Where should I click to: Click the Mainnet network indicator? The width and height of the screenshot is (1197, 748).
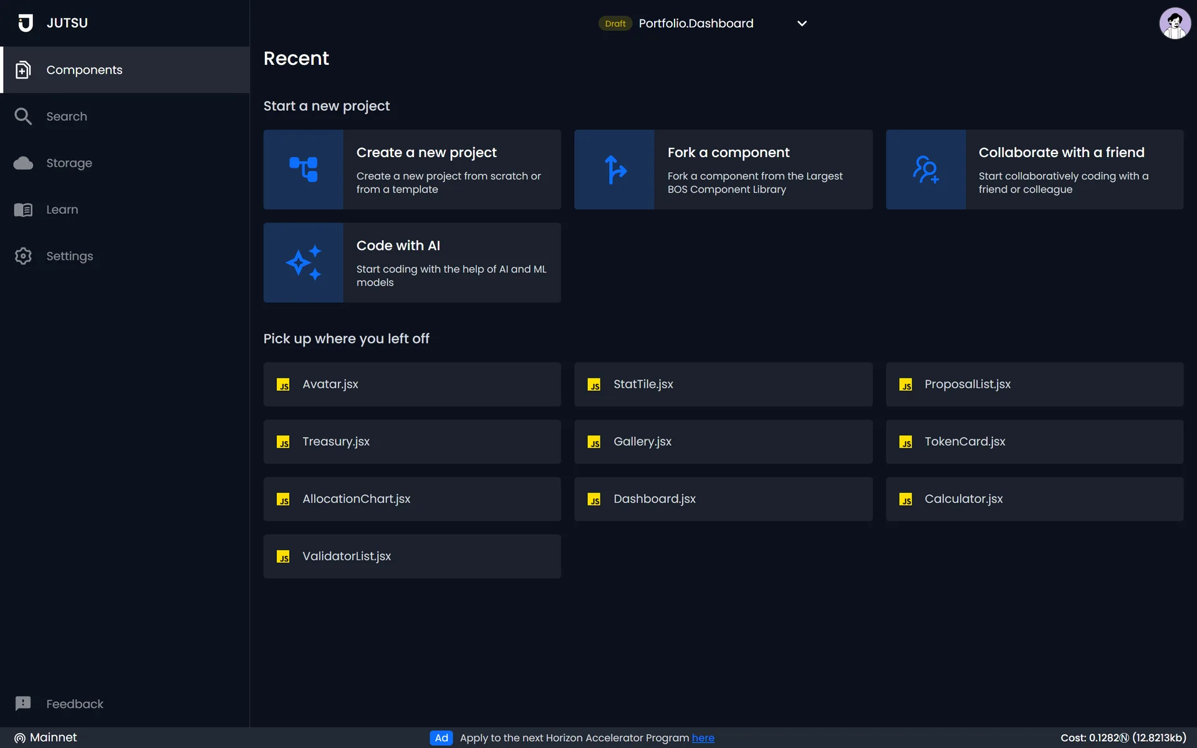[x=46, y=737]
